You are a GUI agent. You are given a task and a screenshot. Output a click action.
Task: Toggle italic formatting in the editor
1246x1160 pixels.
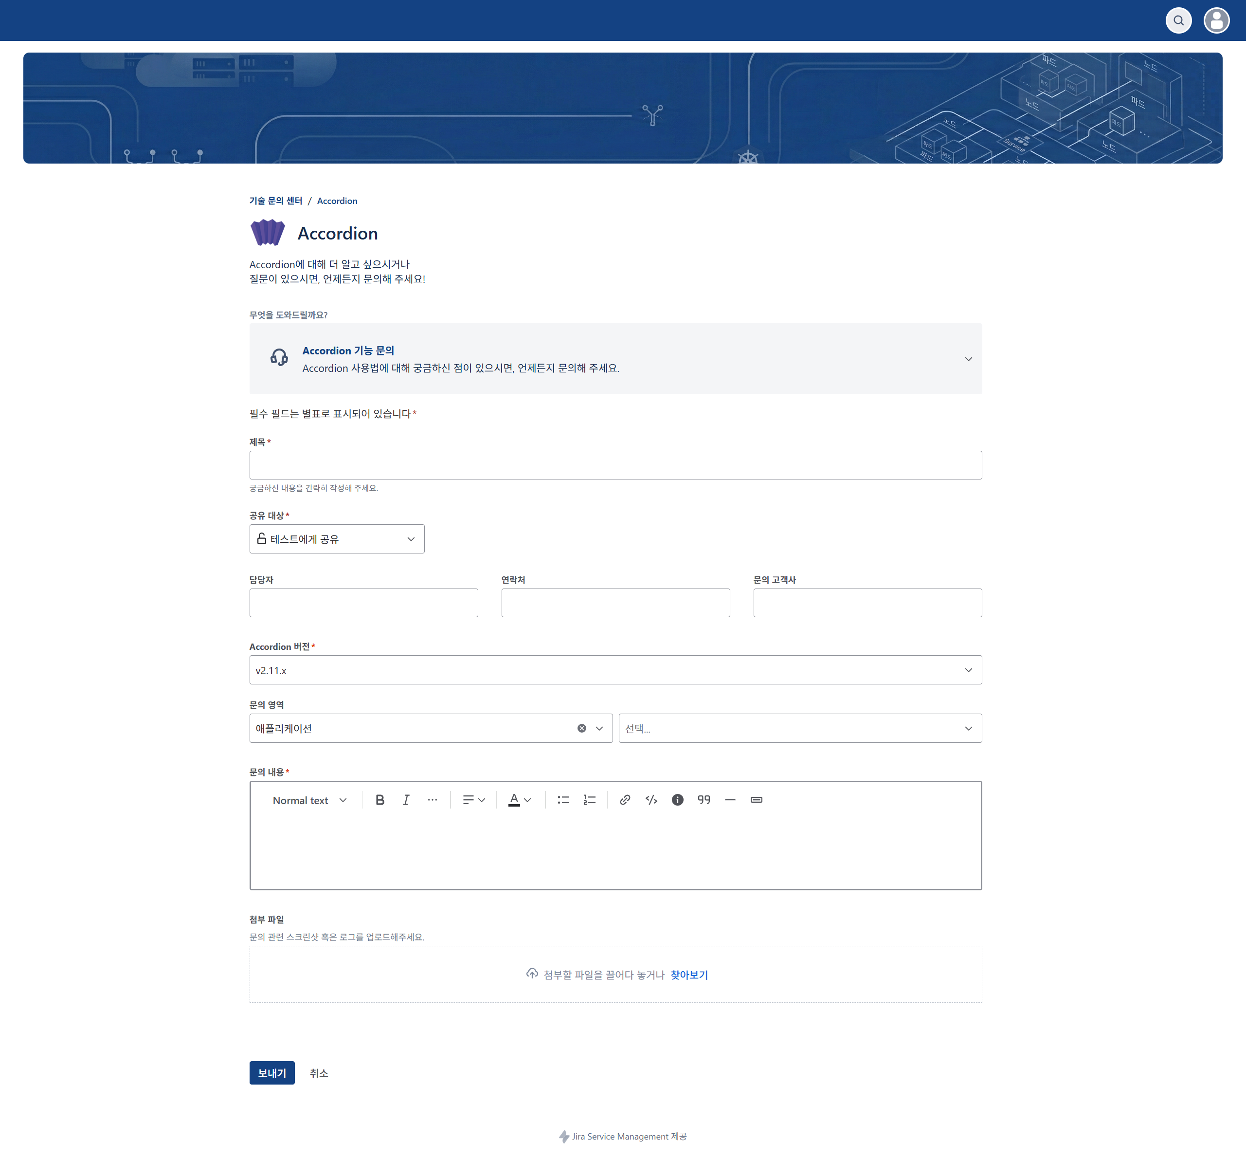pyautogui.click(x=406, y=799)
